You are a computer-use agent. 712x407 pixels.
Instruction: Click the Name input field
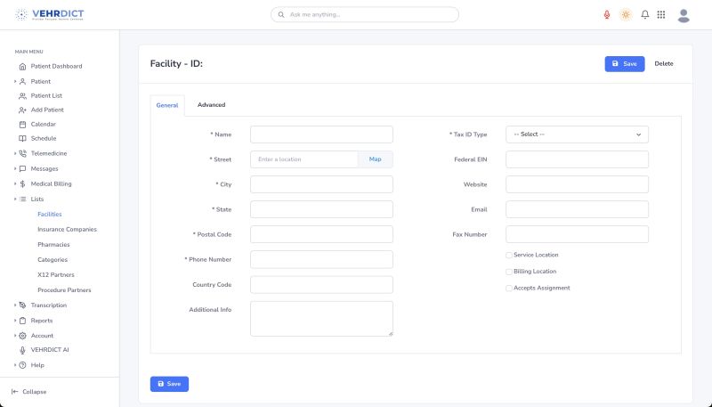[321, 134]
